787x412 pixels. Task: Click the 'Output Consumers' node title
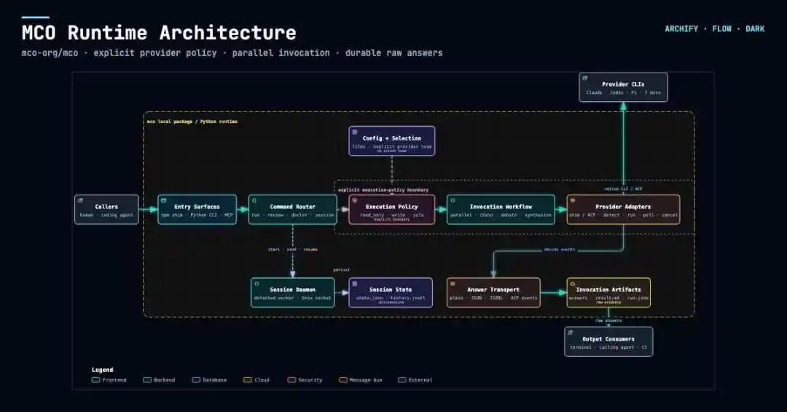[608, 338]
